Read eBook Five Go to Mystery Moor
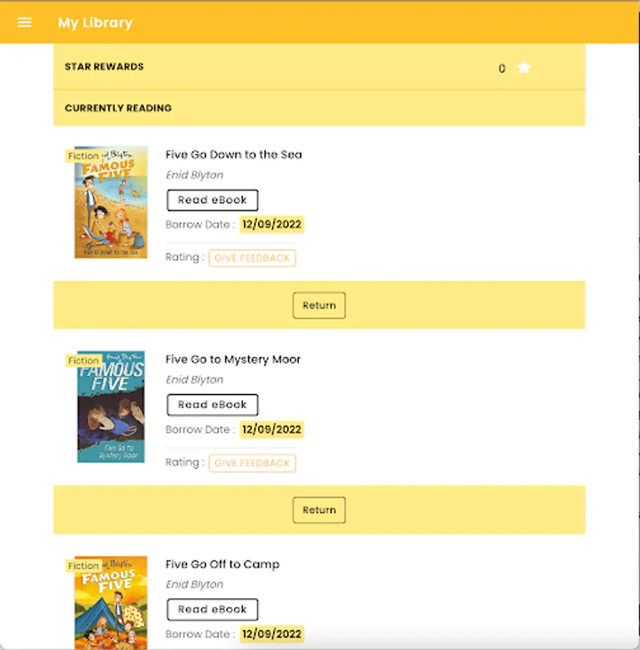Image resolution: width=640 pixels, height=650 pixels. pyautogui.click(x=212, y=405)
